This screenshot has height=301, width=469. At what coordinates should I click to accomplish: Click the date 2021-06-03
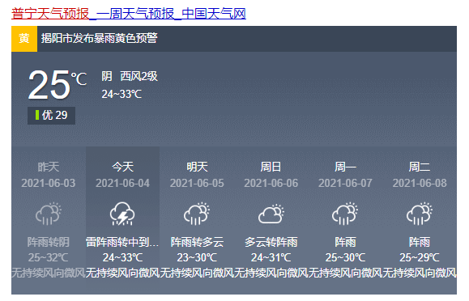[x=49, y=183]
